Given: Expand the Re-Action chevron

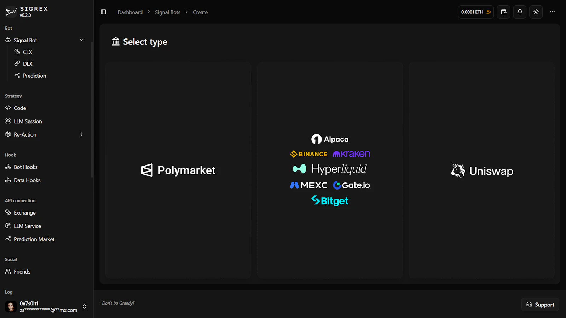Looking at the screenshot, I should 82,134.
